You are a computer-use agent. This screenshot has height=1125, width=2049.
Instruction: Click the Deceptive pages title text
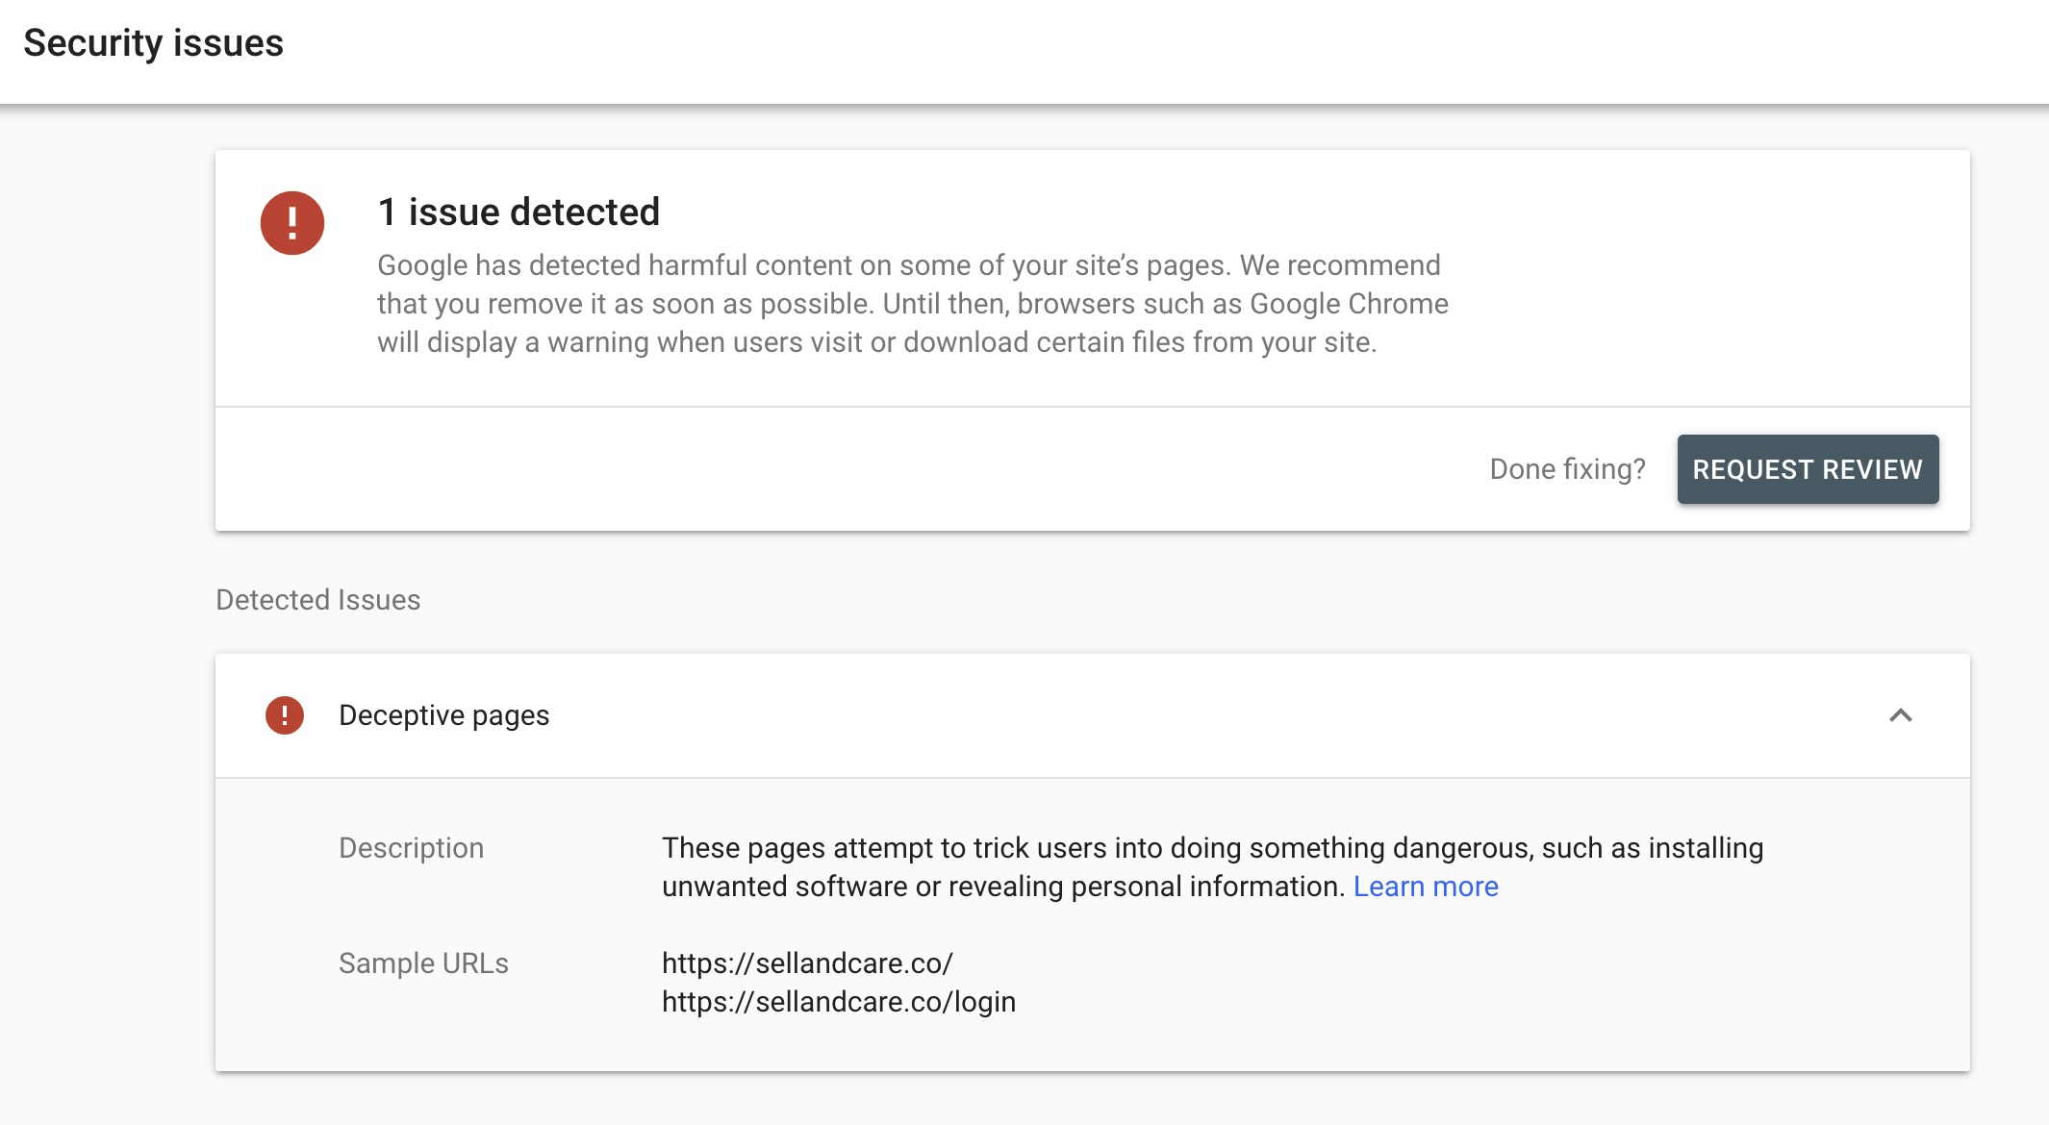tap(443, 715)
